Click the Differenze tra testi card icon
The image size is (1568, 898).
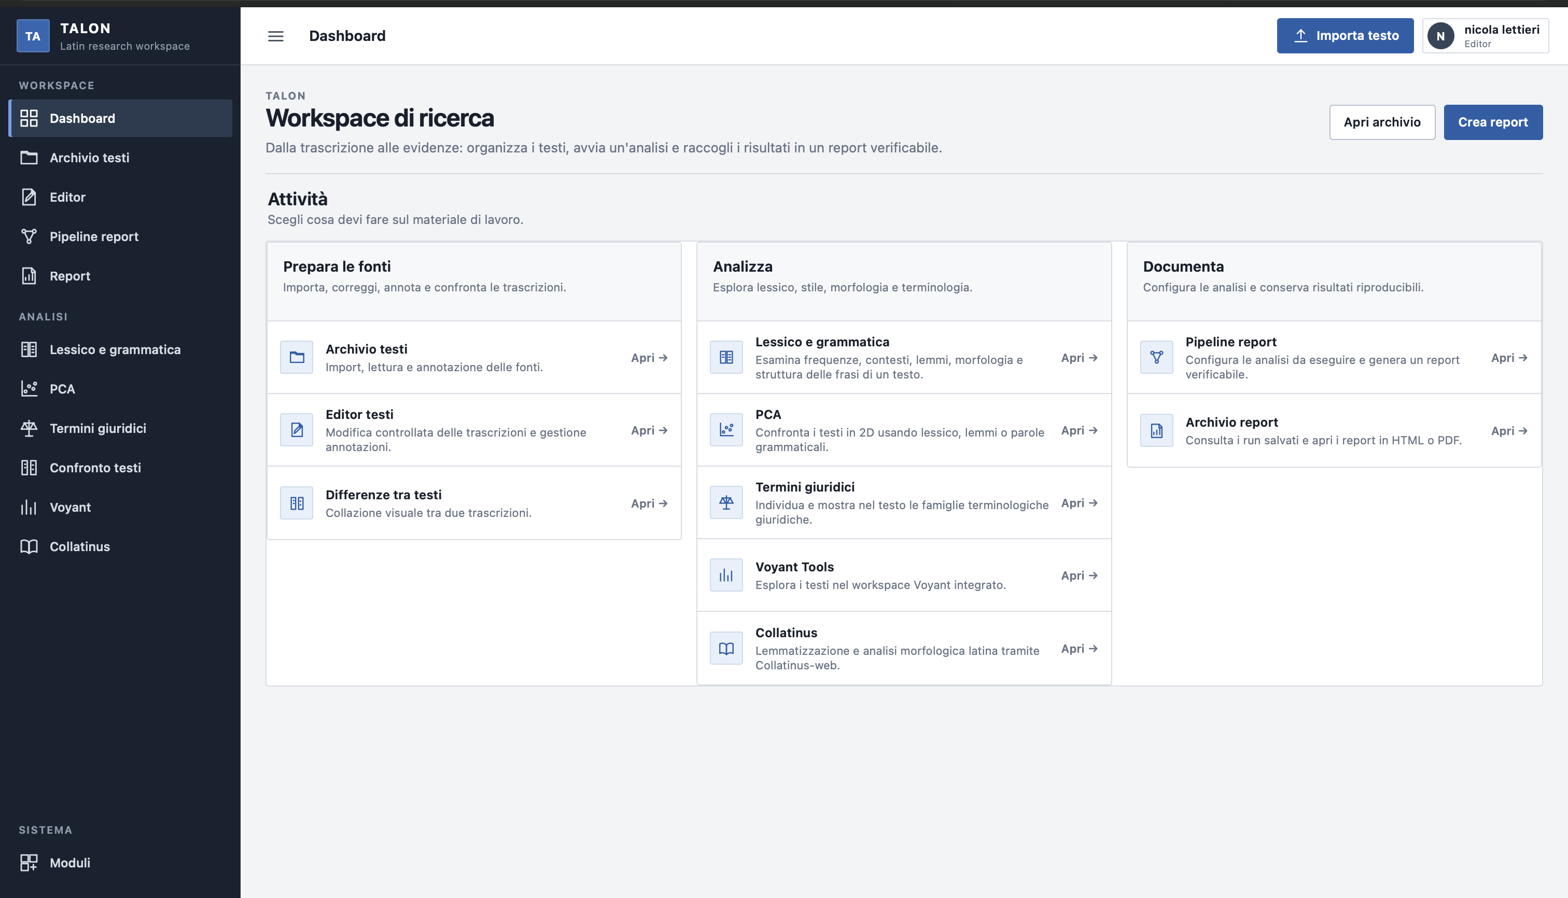click(297, 503)
